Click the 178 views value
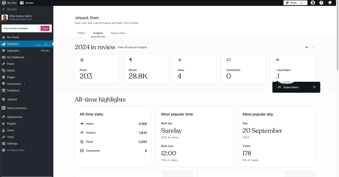The width and height of the screenshot is (339, 177). [x=247, y=153]
